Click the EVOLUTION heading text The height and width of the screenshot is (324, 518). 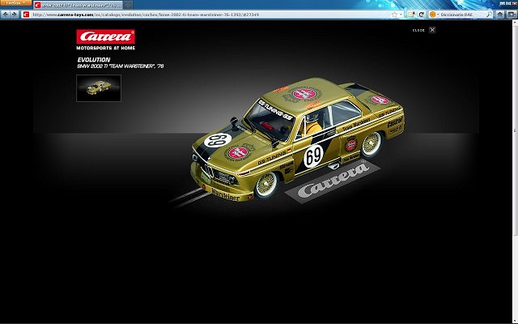94,60
